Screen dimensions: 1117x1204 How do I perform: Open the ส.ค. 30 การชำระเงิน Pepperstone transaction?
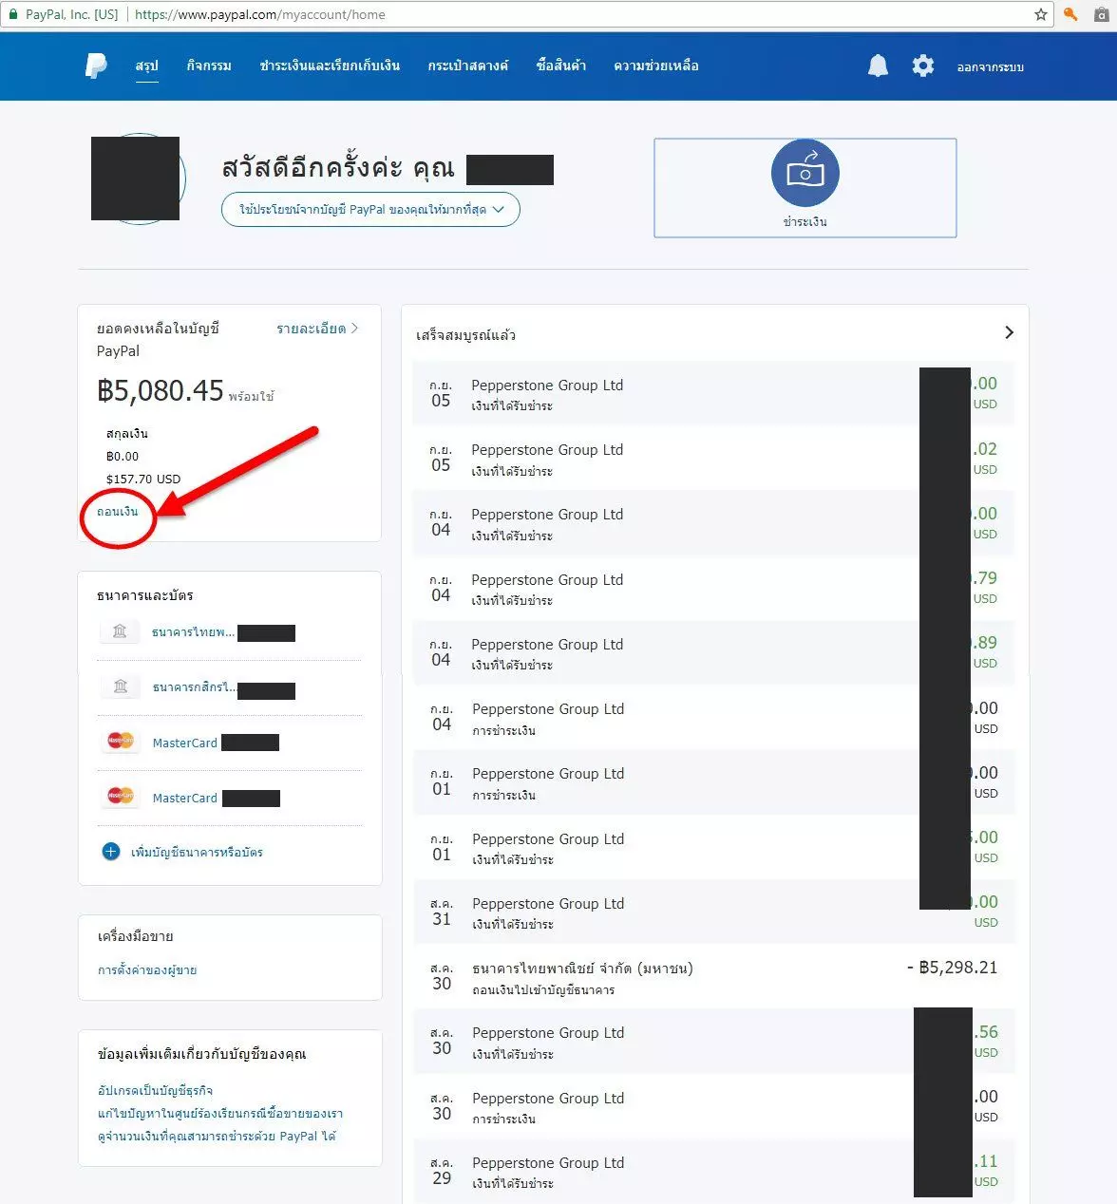(714, 1106)
